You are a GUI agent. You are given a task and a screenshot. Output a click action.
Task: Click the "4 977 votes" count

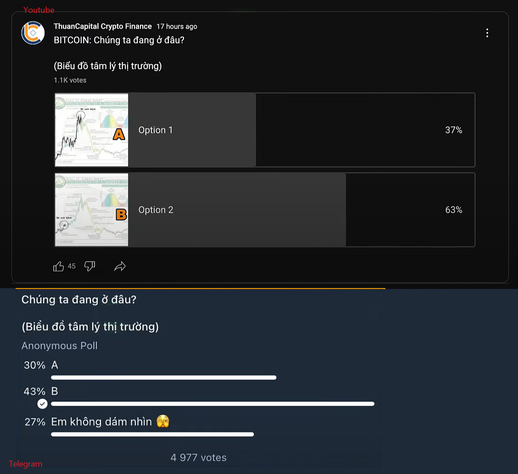coord(198,458)
